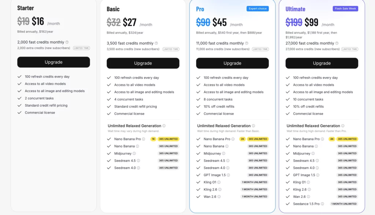Click the 4K badge beside Nano Banana Pro
375x215 pixels.
(x=332, y=139)
